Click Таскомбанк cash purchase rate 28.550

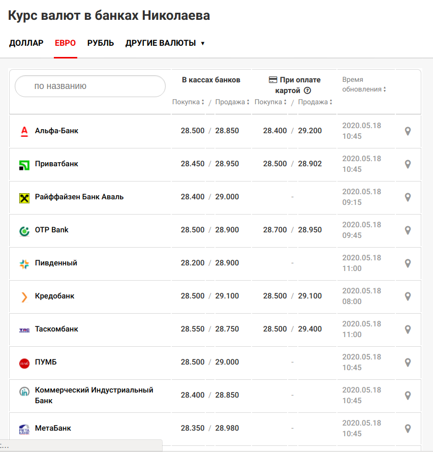[x=193, y=329]
